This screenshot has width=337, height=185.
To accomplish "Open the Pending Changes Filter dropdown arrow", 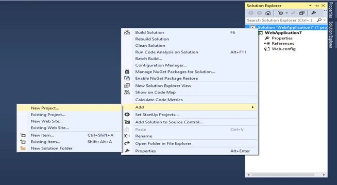I will 287,13.
